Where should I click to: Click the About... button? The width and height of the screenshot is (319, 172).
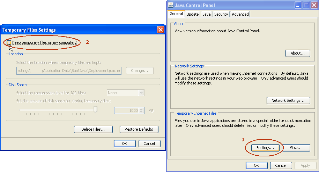(298, 53)
